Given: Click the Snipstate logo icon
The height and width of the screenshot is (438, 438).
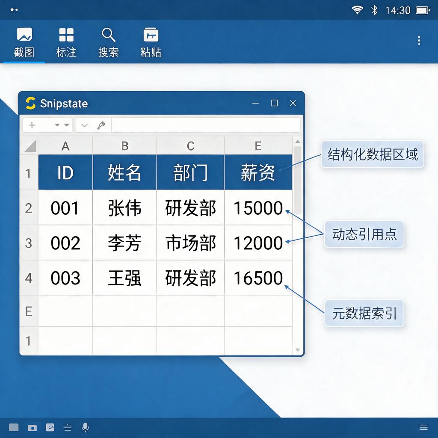Looking at the screenshot, I should click(30, 104).
